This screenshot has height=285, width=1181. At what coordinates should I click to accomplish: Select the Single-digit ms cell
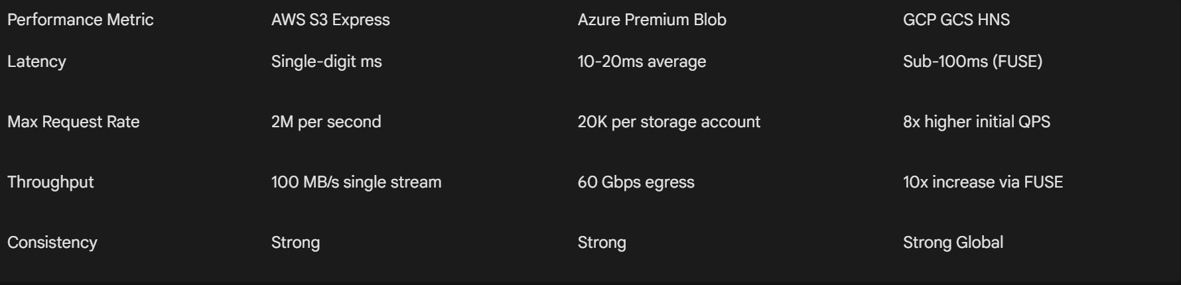click(326, 62)
